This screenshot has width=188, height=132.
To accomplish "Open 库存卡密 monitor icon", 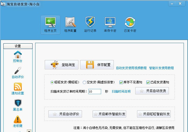I will [x=110, y=22].
